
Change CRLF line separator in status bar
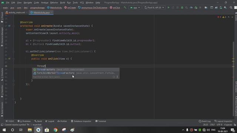[212, 125]
